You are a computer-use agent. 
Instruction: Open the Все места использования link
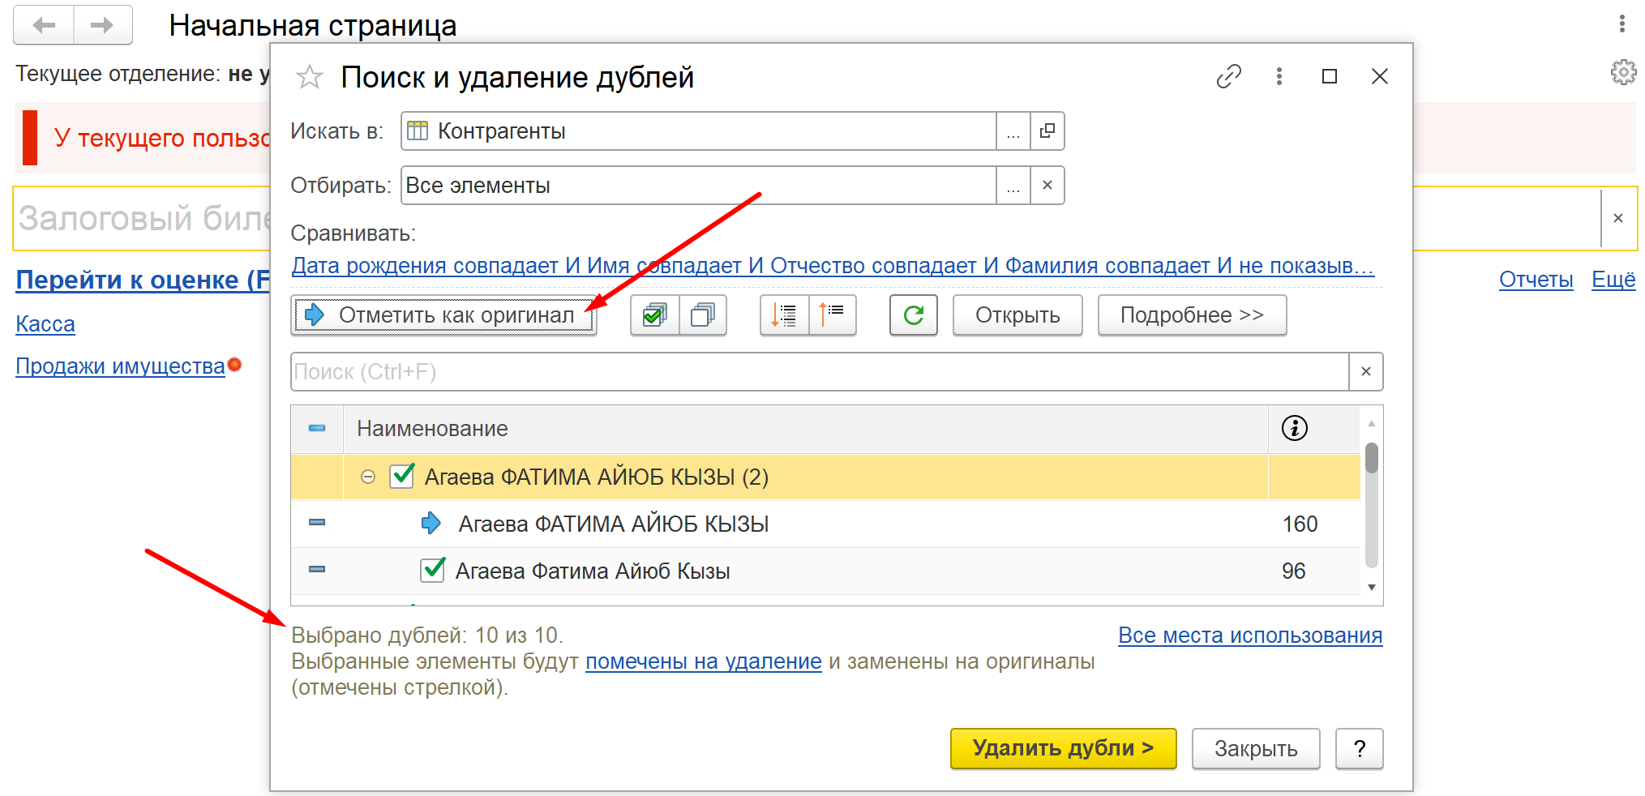[x=1249, y=636]
